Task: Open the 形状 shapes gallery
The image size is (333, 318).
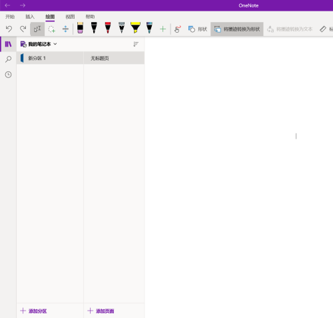Action: [x=198, y=29]
